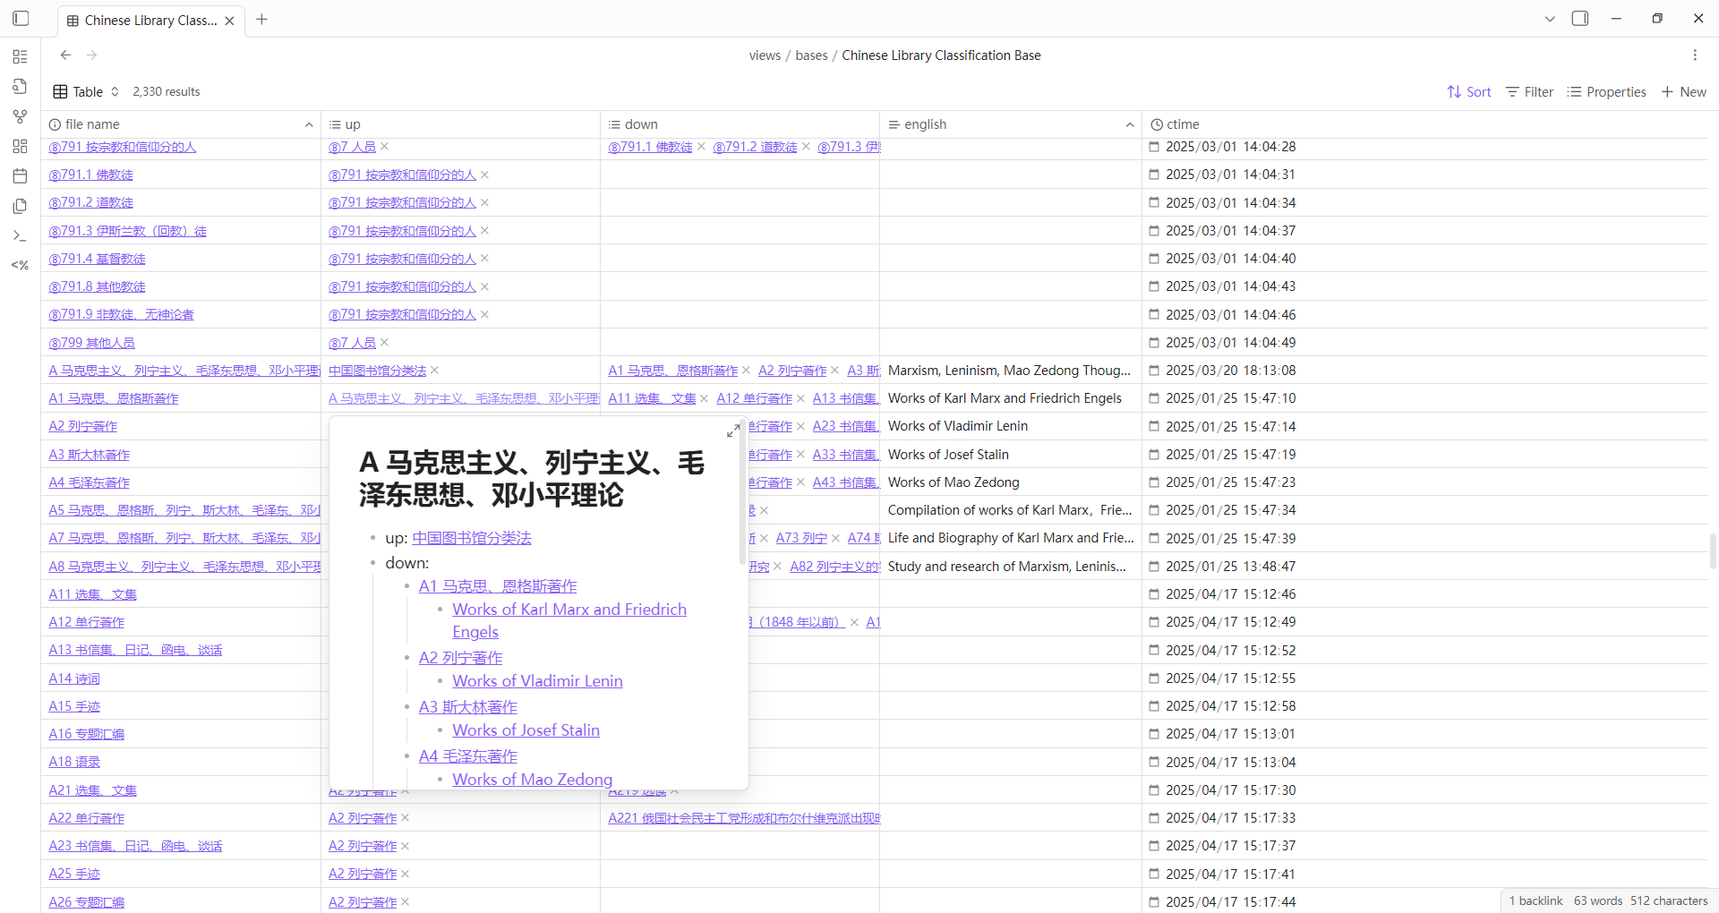Screen dimensions: 1719x913
Task: Toggle the left sidebar panel
Action: (21, 19)
